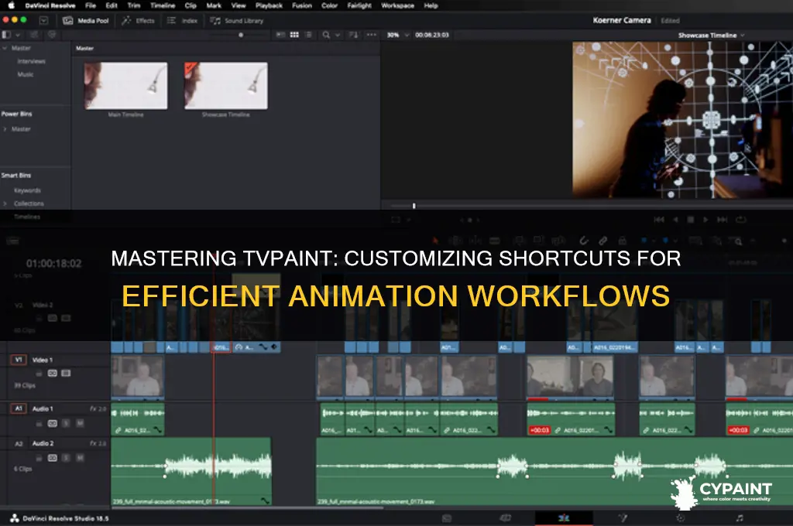Screen dimensions: 793x526
Task: Solo the Audio 2 track
Action: (x=66, y=458)
